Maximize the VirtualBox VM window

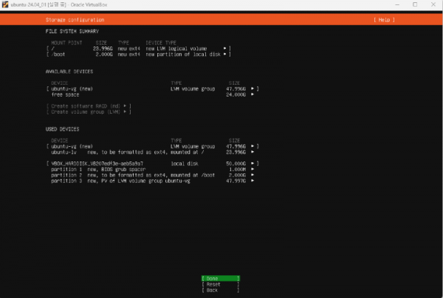413,5
